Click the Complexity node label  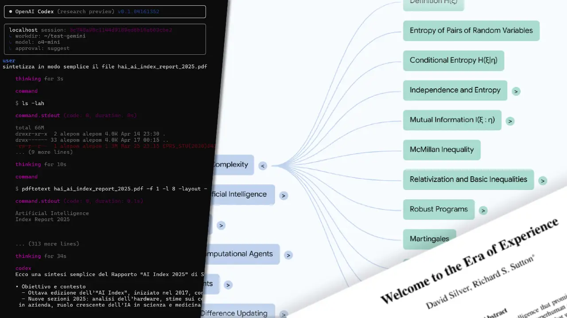coord(231,165)
